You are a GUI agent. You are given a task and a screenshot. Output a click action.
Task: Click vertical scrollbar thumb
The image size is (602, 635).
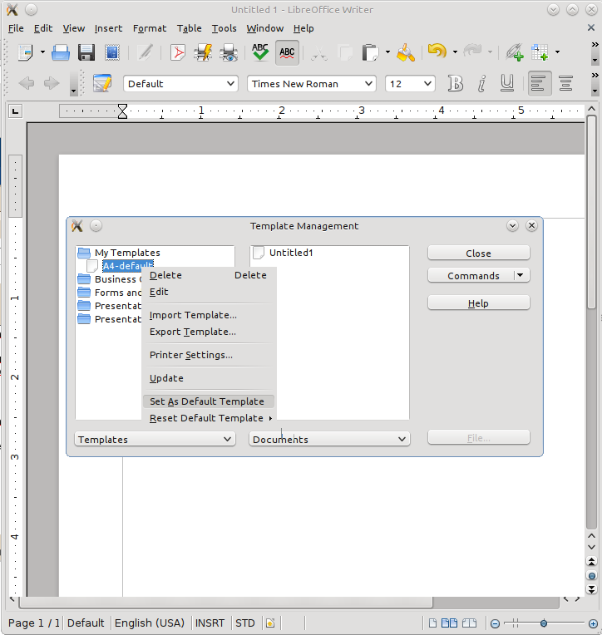tap(591, 213)
